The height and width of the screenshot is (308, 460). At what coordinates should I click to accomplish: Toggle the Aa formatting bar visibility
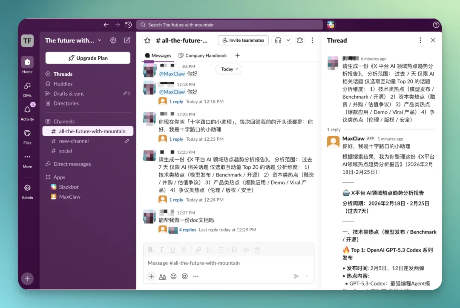tap(162, 276)
